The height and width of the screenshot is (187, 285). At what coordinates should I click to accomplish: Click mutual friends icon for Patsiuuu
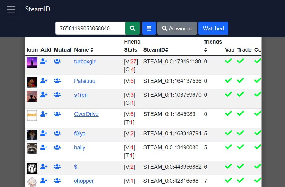57,81
